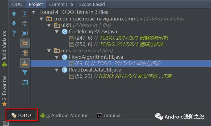This screenshot has height=126, width=211.
Task: Toggle the Group by Modules icon
Action: click(x=25, y=33)
